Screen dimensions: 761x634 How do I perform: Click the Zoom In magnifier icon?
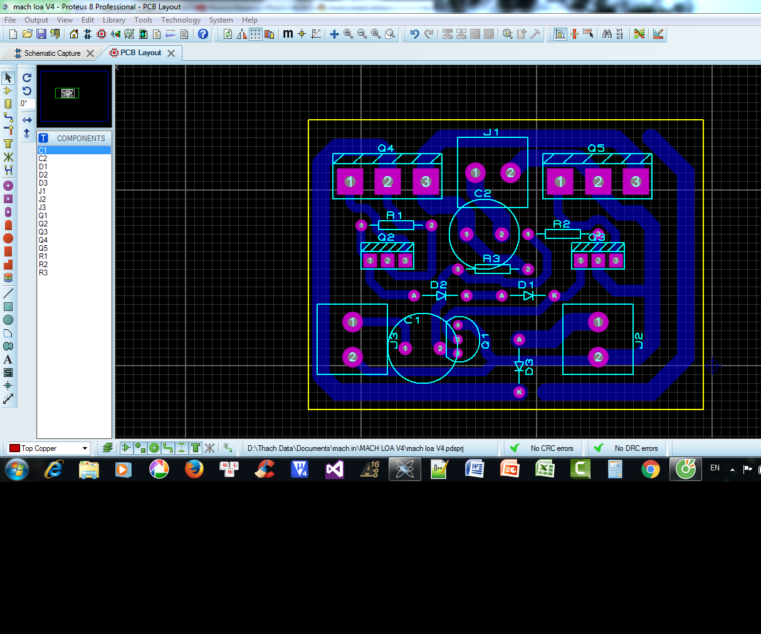pos(347,34)
